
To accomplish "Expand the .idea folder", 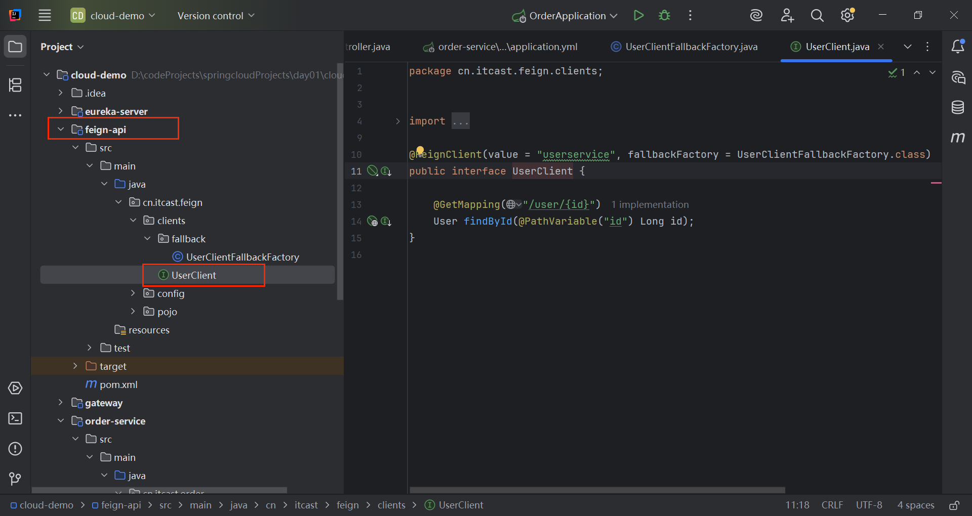I will (60, 93).
